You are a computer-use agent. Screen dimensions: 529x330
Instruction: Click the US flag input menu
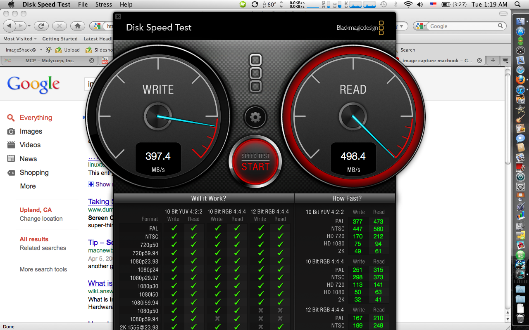click(433, 5)
